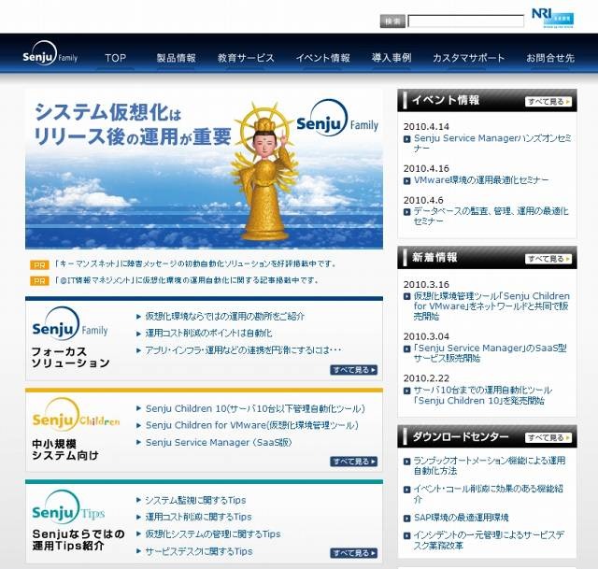The image size is (598, 569).
Task: Open インシデントの一元管理によるサービスデスク業務改革 download
Action: 489,540
